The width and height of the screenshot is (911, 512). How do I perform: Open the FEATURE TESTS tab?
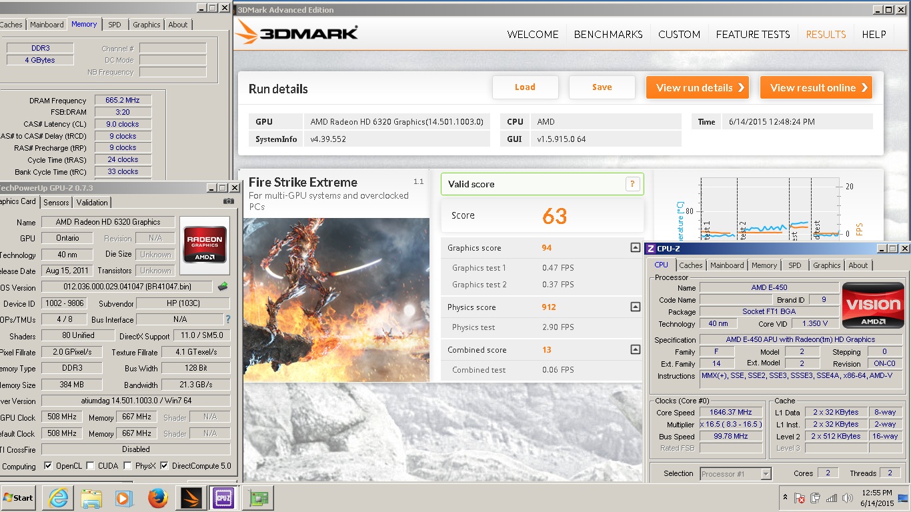click(x=753, y=35)
